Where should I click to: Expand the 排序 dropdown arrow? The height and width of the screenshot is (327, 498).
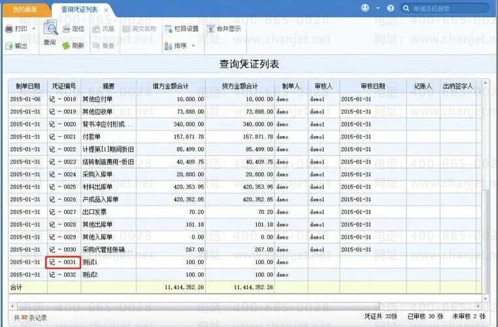click(193, 46)
